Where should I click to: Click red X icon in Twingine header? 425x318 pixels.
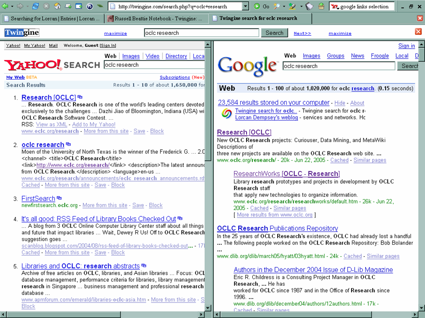(x=418, y=31)
